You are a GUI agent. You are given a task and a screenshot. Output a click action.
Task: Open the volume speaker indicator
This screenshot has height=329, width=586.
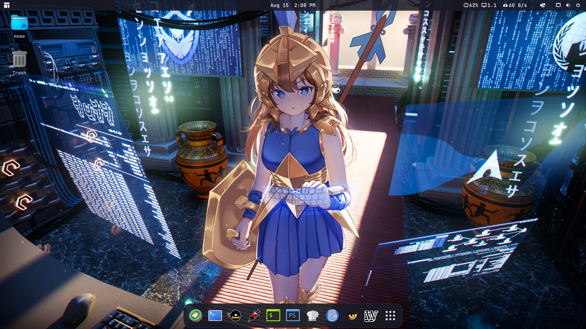[x=568, y=5]
